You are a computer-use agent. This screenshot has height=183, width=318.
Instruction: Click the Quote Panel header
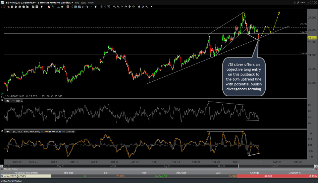click(x=10, y=169)
